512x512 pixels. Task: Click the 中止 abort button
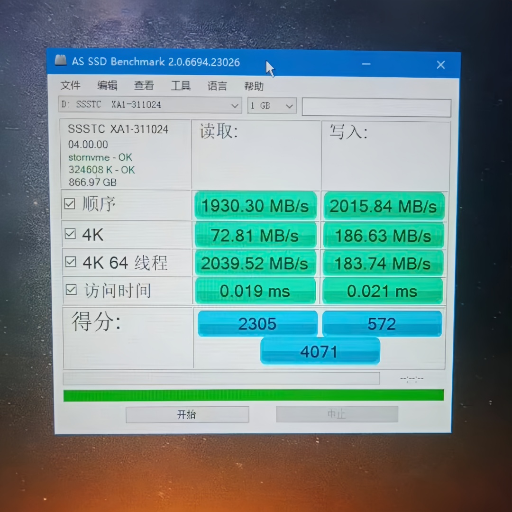(x=337, y=414)
